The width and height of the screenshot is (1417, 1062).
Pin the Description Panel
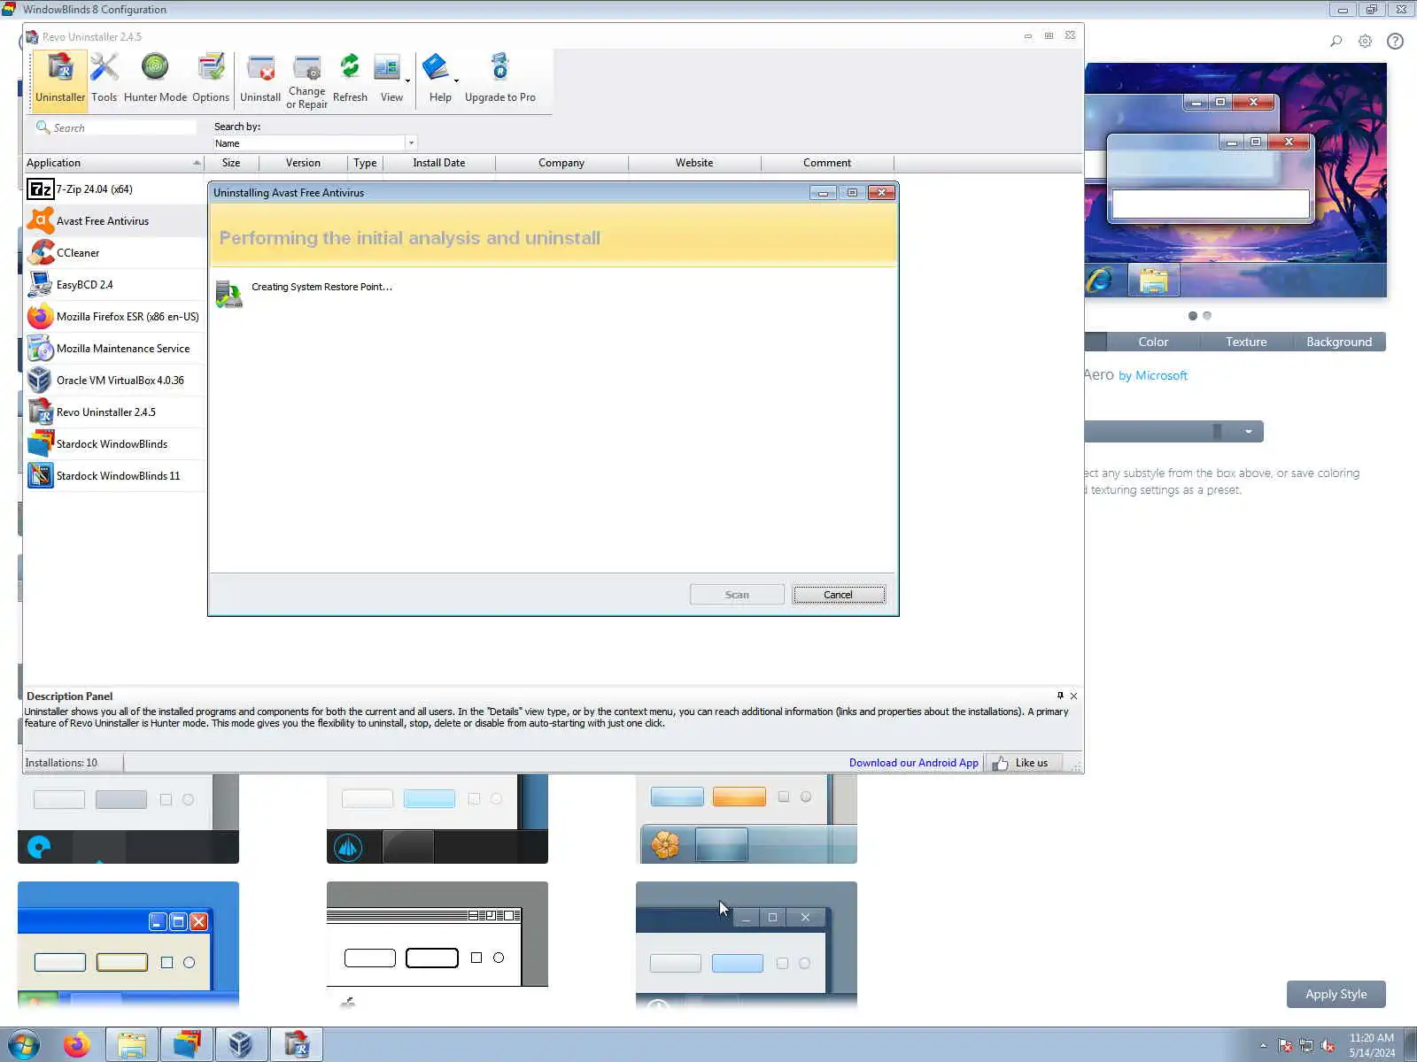1060,696
